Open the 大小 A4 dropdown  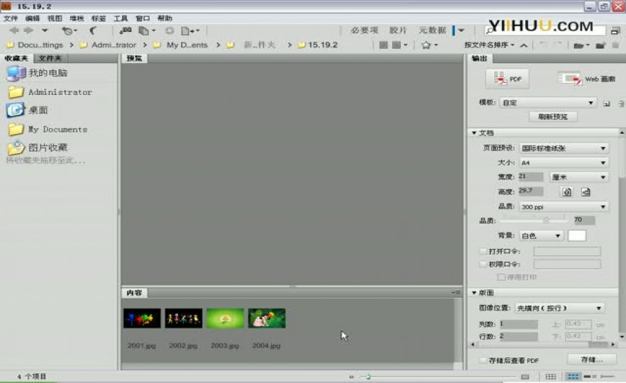[564, 163]
